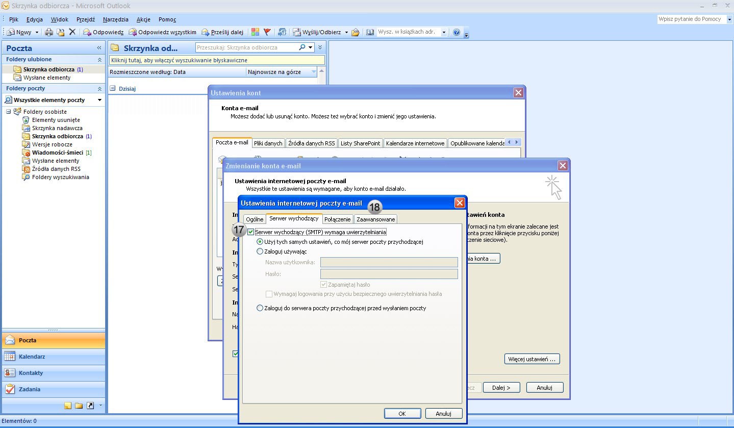Select Zaloguj do serwera poczty przychodzącej radio
The height and width of the screenshot is (428, 734).
click(x=260, y=308)
